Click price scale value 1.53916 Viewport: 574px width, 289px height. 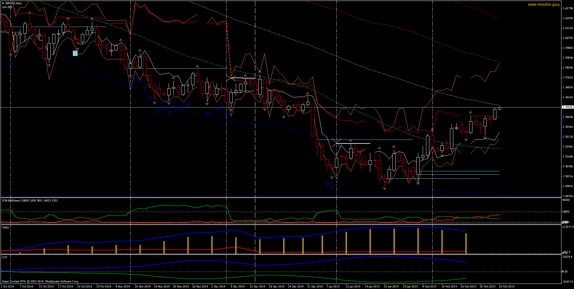(x=568, y=127)
